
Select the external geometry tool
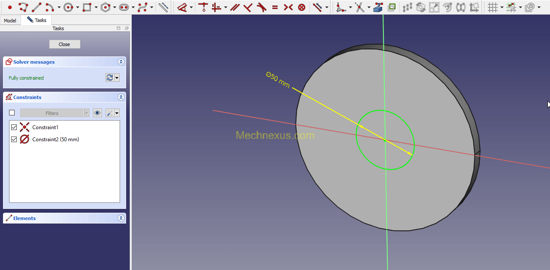coord(378,7)
